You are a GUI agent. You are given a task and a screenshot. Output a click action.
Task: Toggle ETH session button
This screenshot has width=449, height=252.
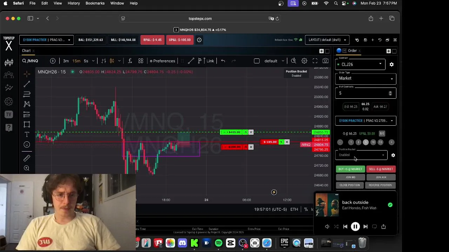pos(294,209)
